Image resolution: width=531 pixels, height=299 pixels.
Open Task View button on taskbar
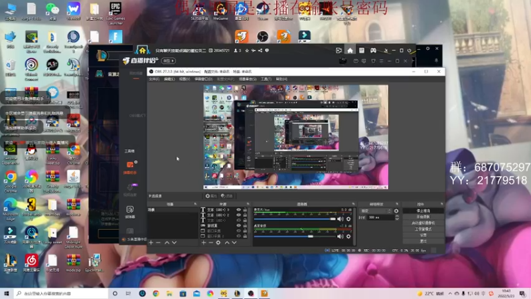tap(128, 293)
